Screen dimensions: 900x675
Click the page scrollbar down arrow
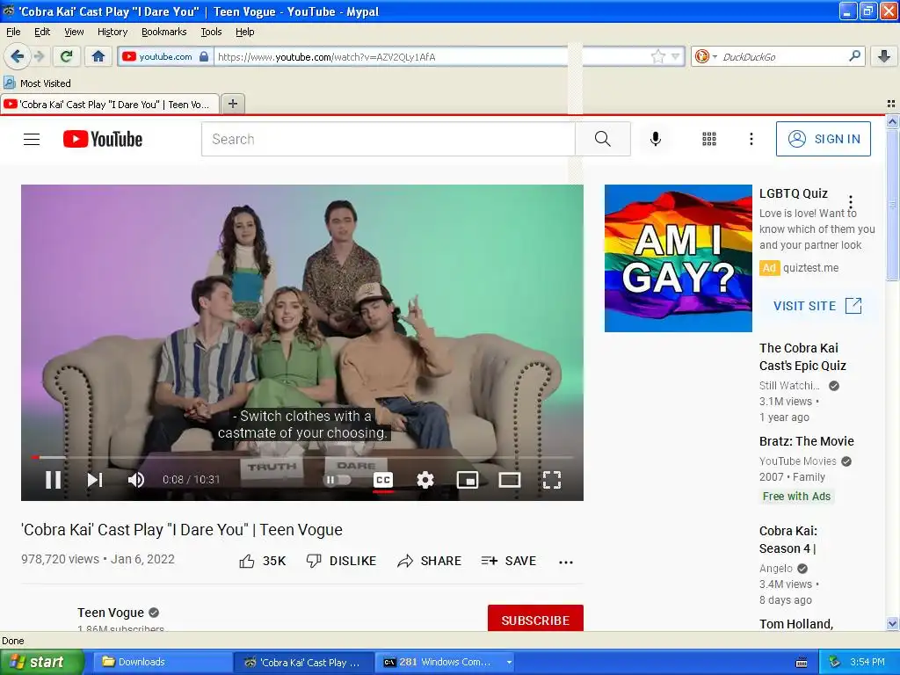click(892, 624)
